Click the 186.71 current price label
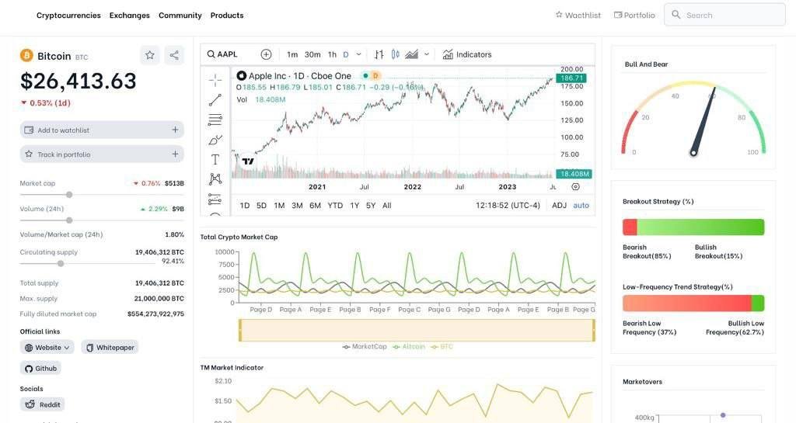Viewport: 796px width, 423px height. point(571,78)
